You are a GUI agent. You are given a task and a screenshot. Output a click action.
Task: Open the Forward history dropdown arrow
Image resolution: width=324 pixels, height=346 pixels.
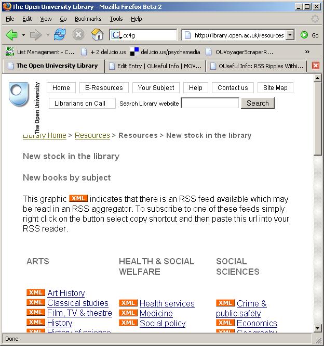click(x=48, y=35)
